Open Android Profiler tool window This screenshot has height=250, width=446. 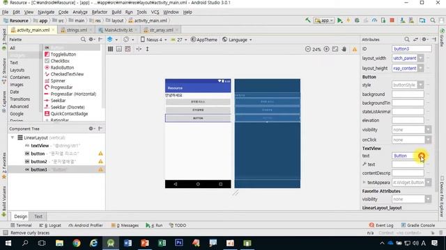point(86,225)
